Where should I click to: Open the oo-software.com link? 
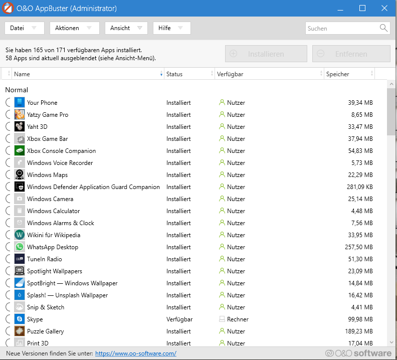coord(136,353)
